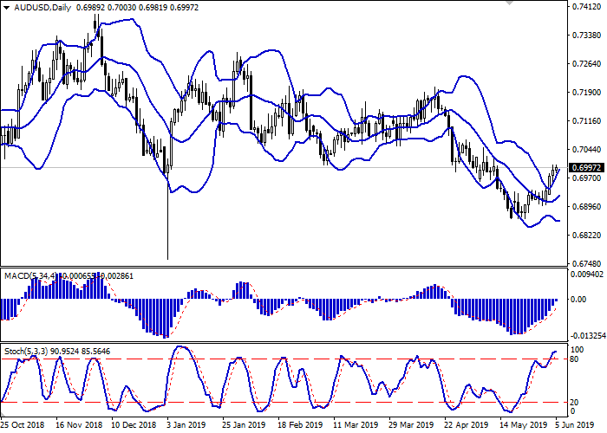
Task: Click the 0.70440 price scale label
Action: [x=586, y=150]
